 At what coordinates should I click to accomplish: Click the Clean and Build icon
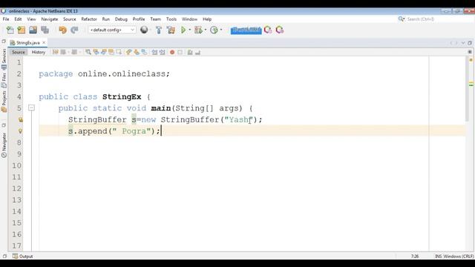click(x=171, y=30)
